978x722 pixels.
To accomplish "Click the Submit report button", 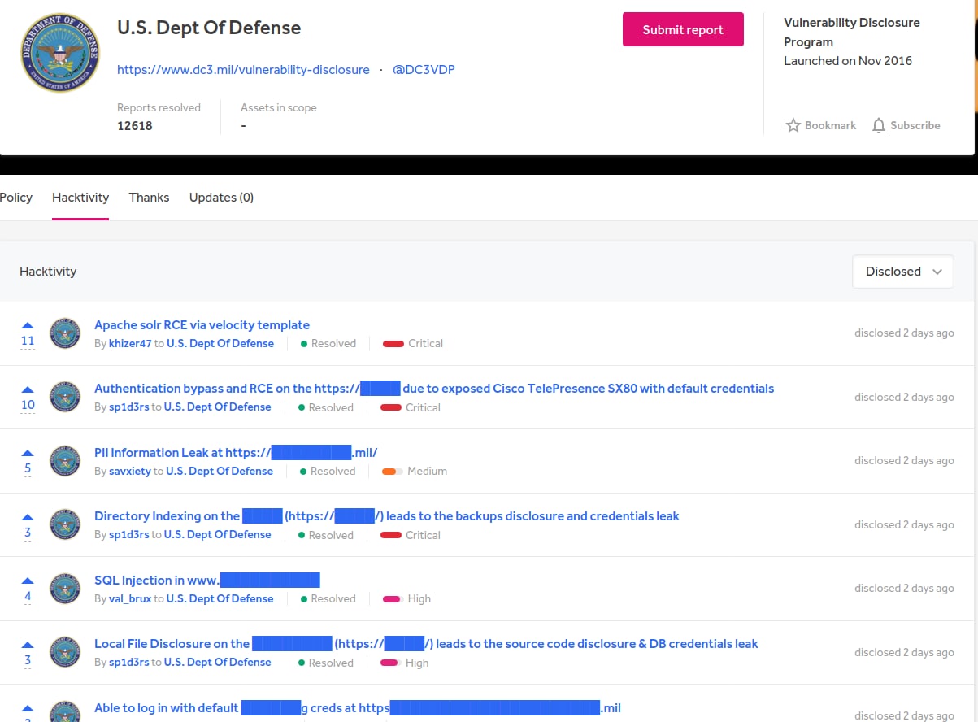I will pos(683,29).
